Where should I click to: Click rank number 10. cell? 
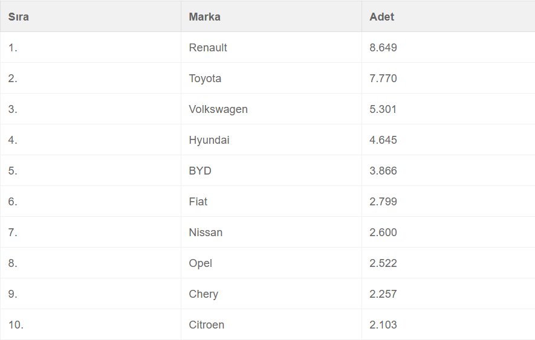(x=16, y=325)
